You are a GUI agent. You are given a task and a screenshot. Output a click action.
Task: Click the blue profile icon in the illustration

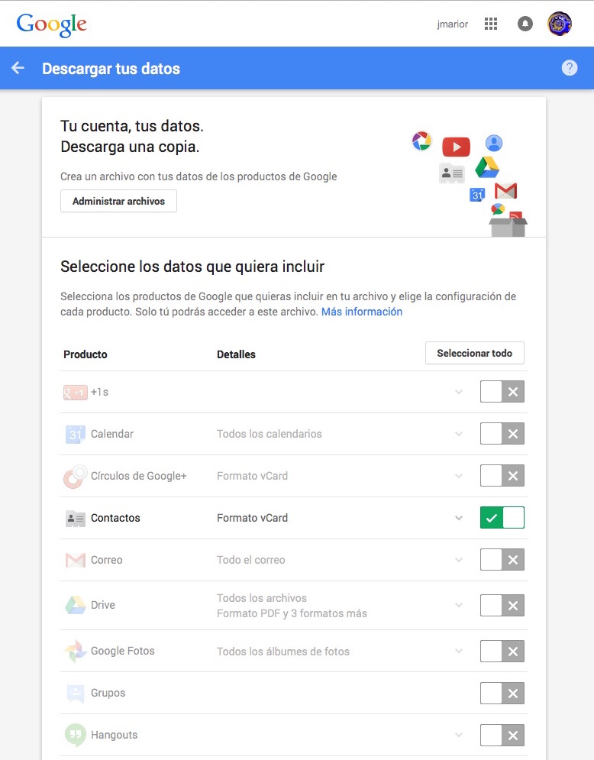494,143
